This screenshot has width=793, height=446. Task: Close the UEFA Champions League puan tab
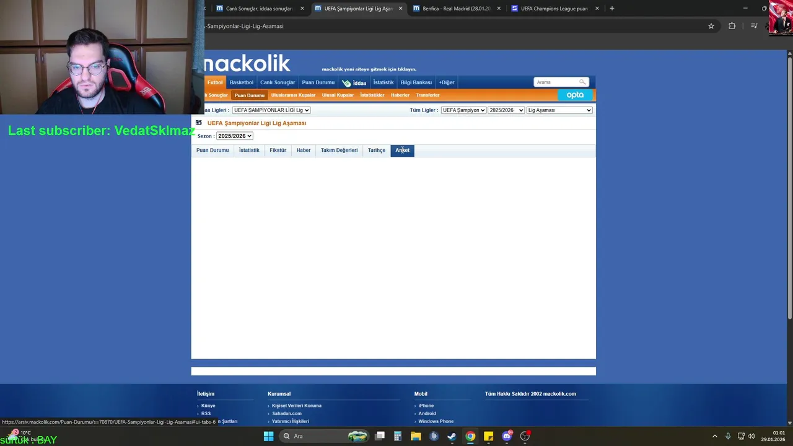point(597,9)
